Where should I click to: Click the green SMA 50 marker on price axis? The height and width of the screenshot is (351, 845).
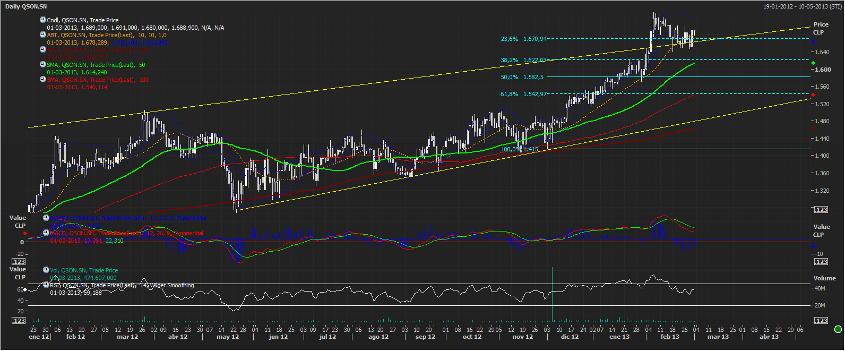(813, 63)
